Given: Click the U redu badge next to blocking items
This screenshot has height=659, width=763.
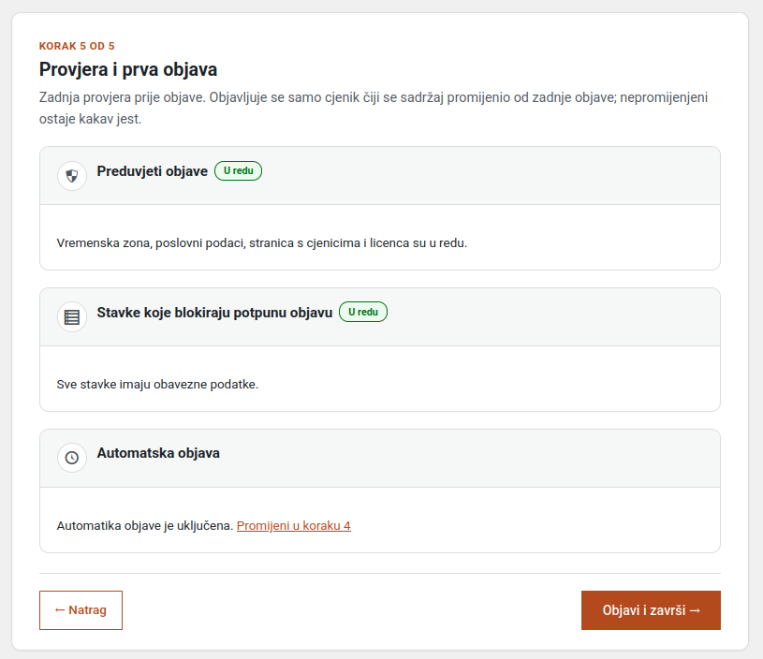Looking at the screenshot, I should pos(363,312).
